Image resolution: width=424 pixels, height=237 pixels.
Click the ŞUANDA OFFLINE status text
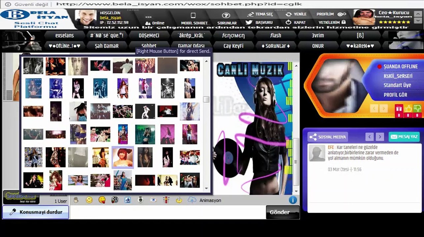(x=401, y=66)
